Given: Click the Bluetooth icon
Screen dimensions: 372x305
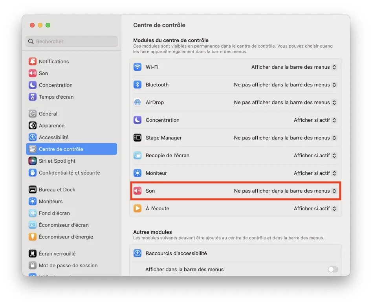Looking at the screenshot, I should 137,85.
